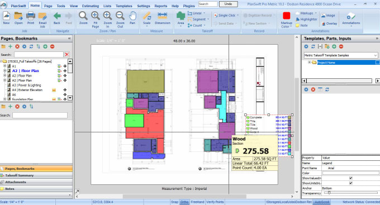Open the Plugins ribbon tab
380x205 pixels.
coord(189,6)
